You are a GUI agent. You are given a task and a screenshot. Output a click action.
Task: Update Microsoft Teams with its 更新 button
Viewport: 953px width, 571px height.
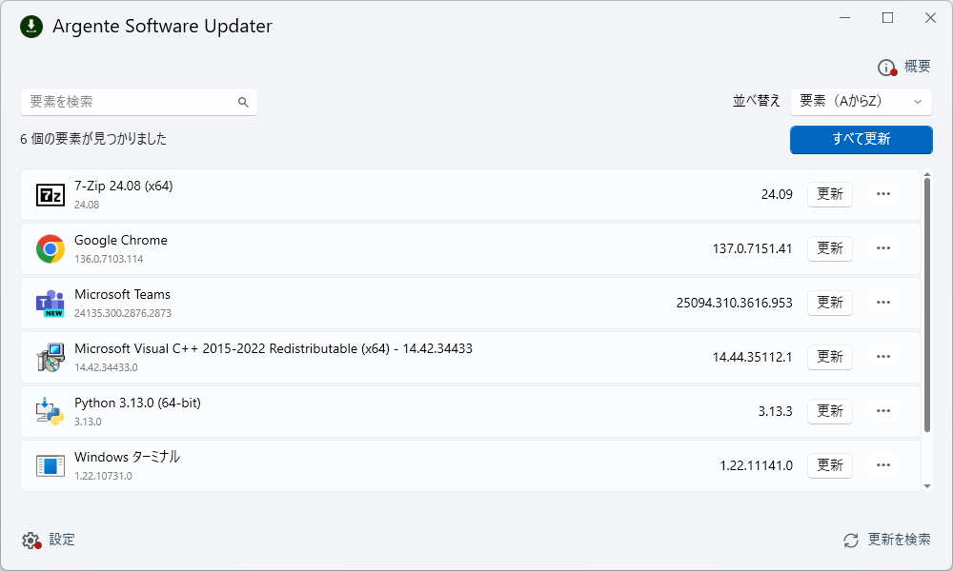(830, 303)
